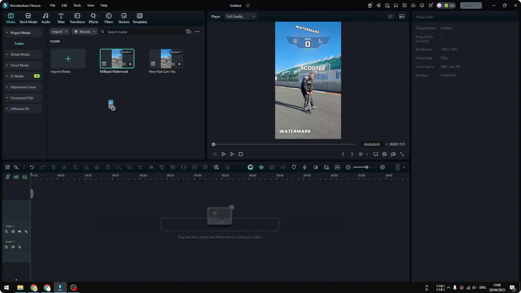Mute the Audio 1 track speaker toggle
The image size is (521, 293).
[13, 247]
